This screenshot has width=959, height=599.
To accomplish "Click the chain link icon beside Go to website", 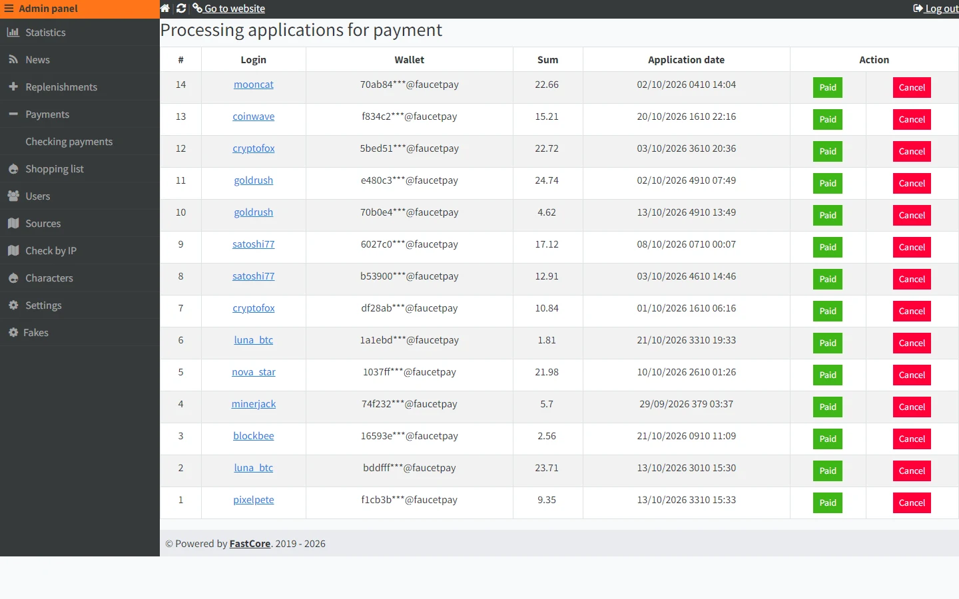I will click(x=197, y=8).
